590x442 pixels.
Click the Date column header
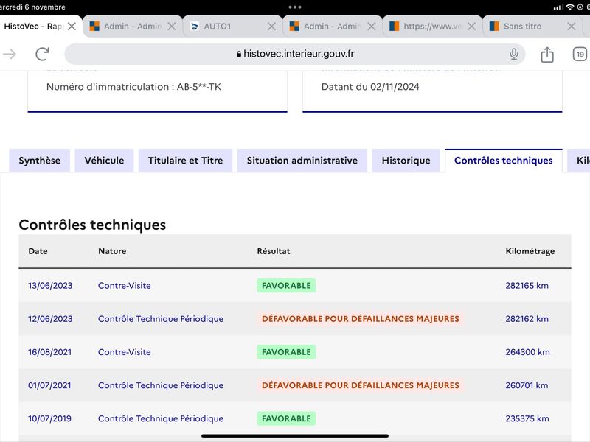click(38, 251)
